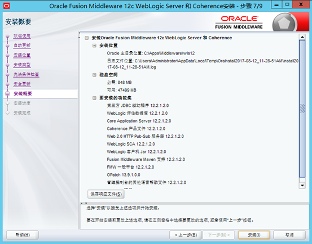Select OPatch 13.9.1.0.0 row
Image resolution: width=312 pixels, height=244 pixels.
click(124, 175)
